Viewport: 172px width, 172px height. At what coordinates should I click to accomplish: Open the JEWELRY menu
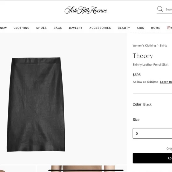click(x=76, y=28)
